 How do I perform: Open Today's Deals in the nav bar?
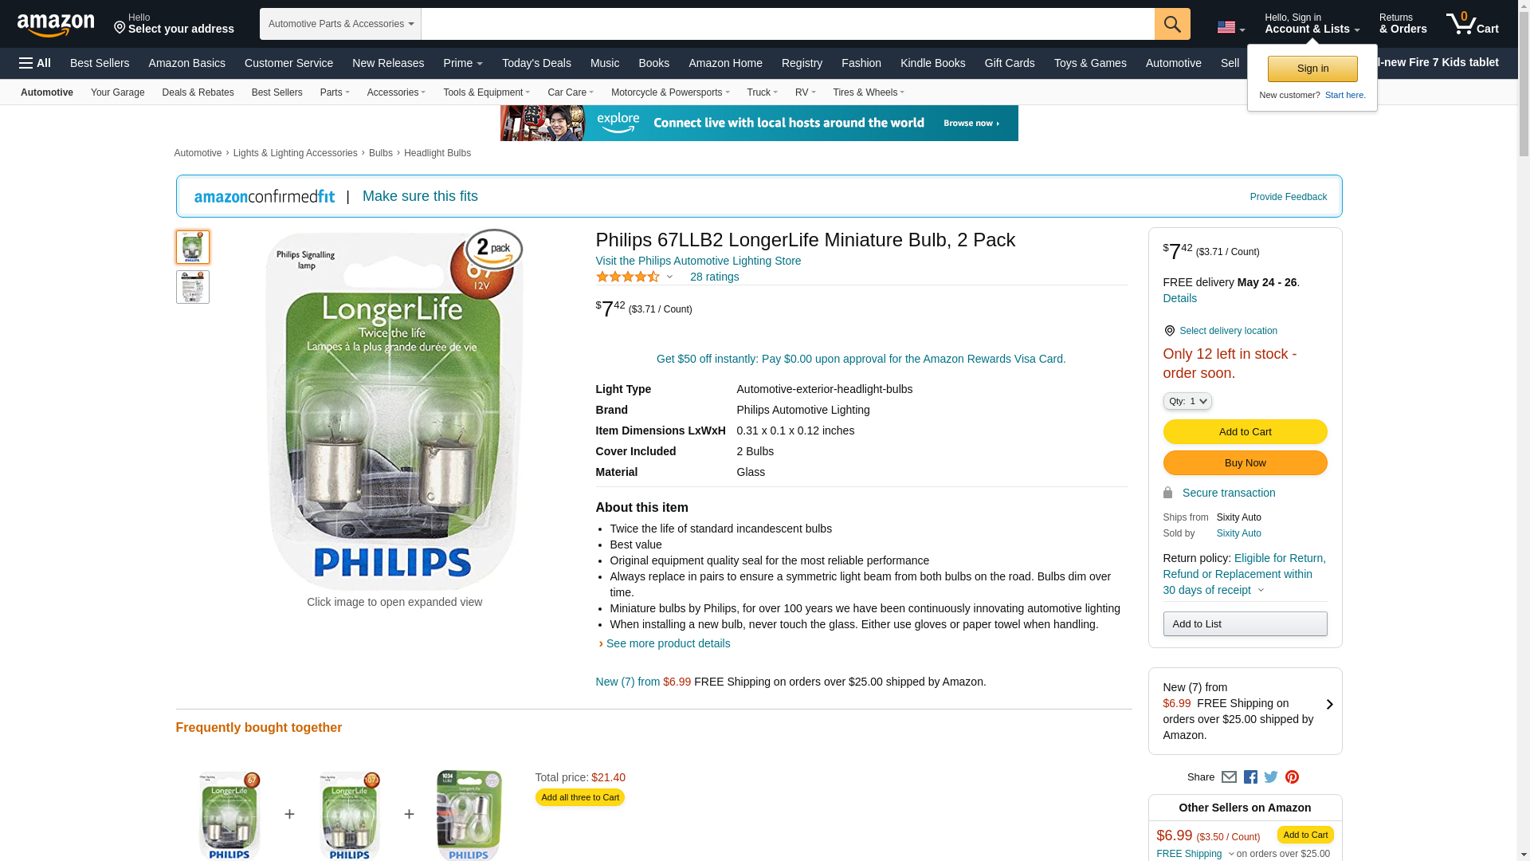click(536, 63)
